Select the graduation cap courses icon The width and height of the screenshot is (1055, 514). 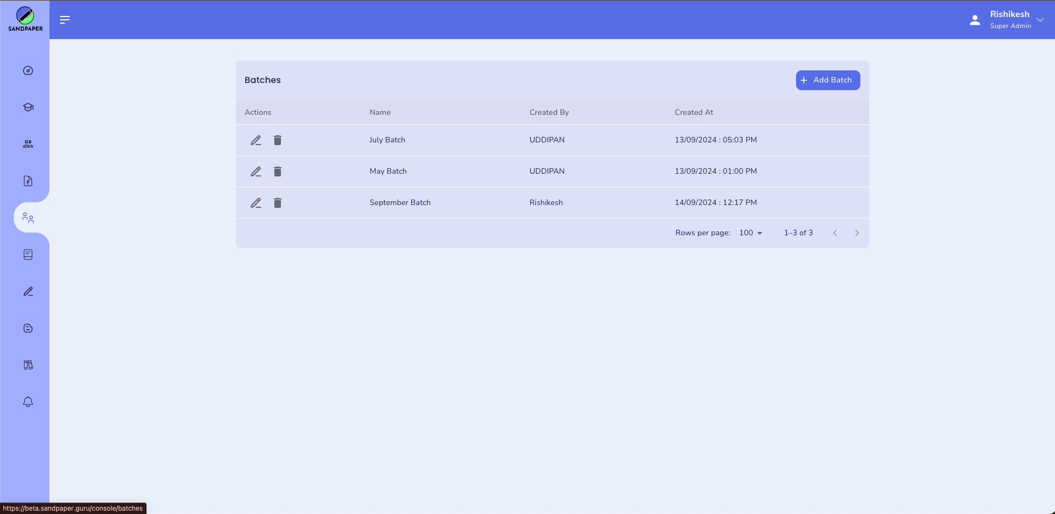pos(27,107)
